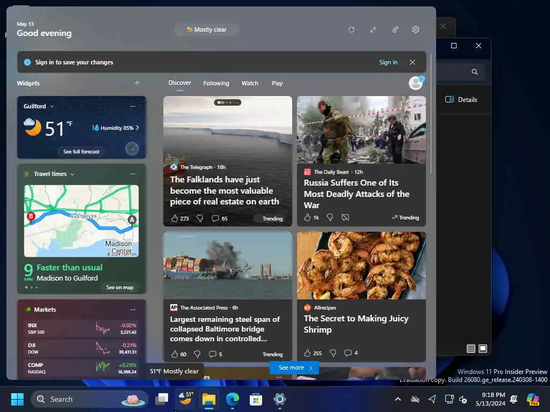
Task: Switch to the Following tab
Action: [x=216, y=83]
